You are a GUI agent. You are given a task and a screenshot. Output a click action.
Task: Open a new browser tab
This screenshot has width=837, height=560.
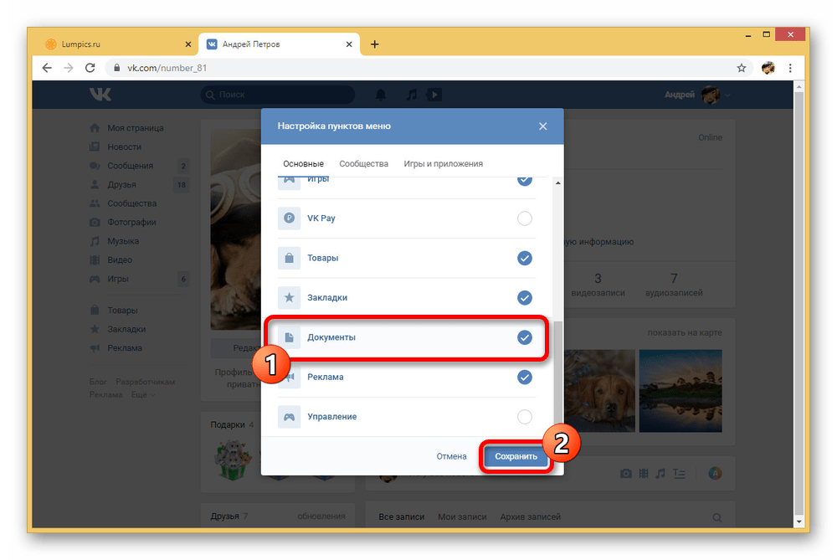[x=375, y=44]
